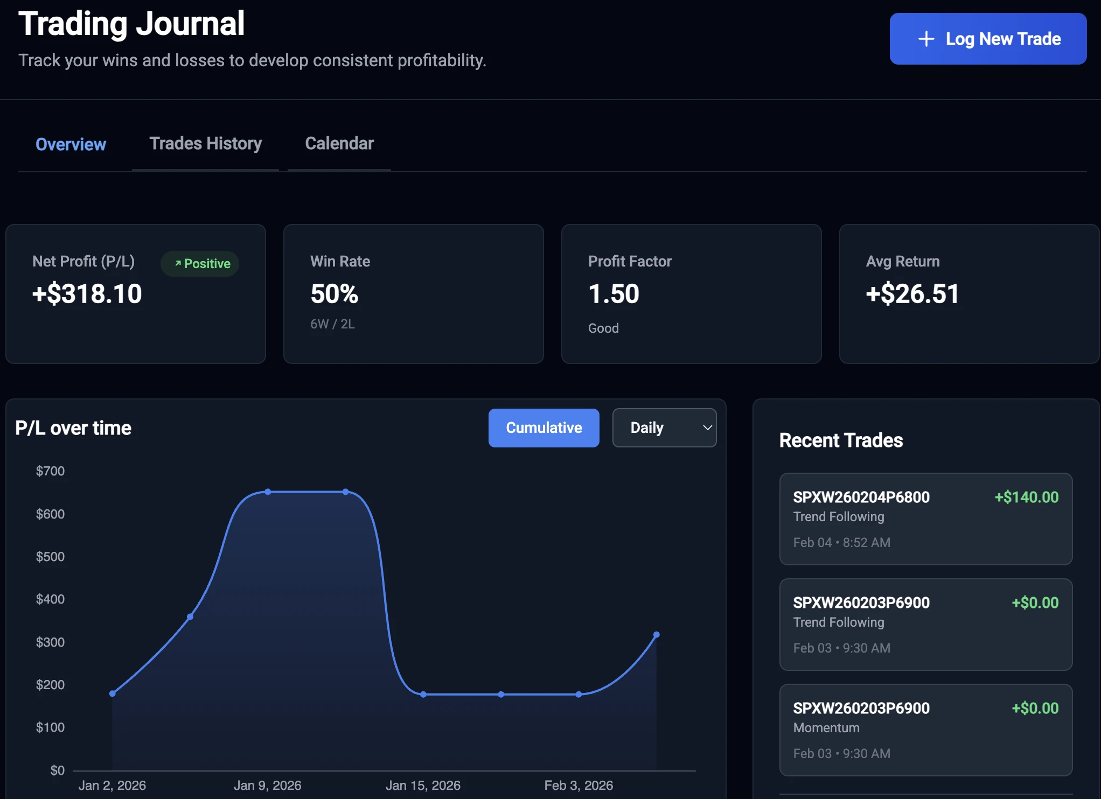Click the upward arrow in the Positive badge

tap(178, 263)
